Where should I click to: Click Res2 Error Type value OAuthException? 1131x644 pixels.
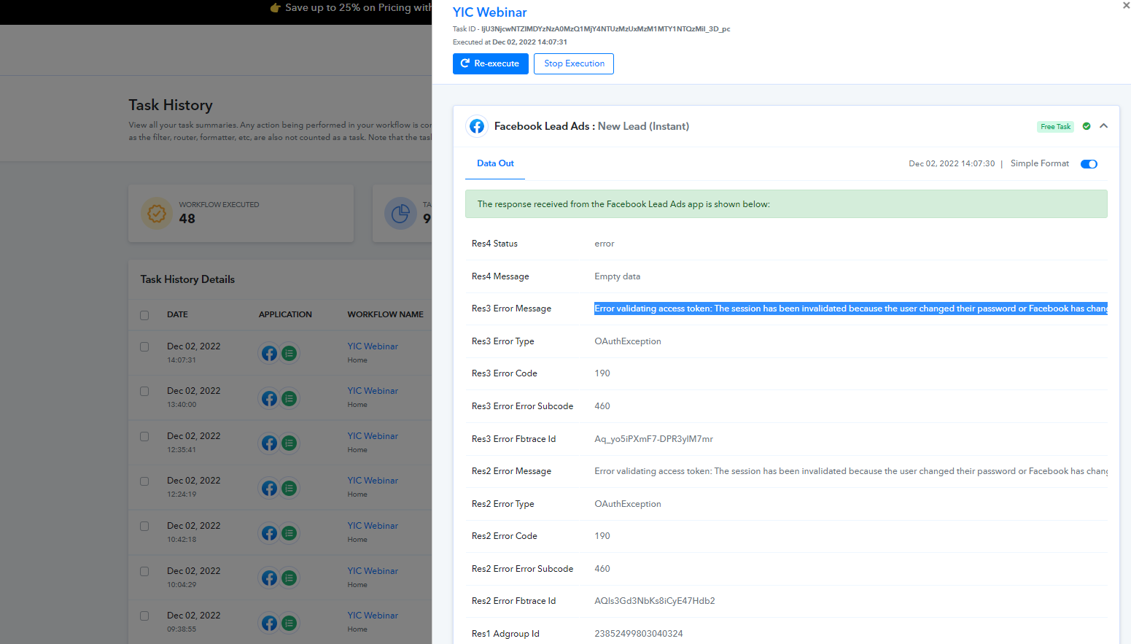[x=628, y=504]
